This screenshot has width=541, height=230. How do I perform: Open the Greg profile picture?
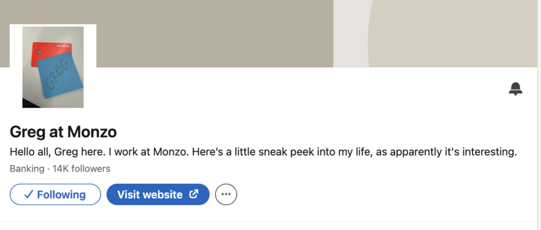tap(53, 67)
